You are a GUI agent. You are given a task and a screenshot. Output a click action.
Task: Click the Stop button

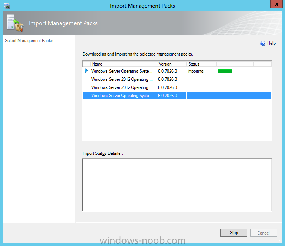pyautogui.click(x=234, y=233)
